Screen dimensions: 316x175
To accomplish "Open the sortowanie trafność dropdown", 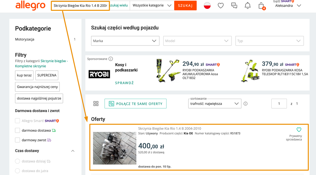I will click(215, 103).
